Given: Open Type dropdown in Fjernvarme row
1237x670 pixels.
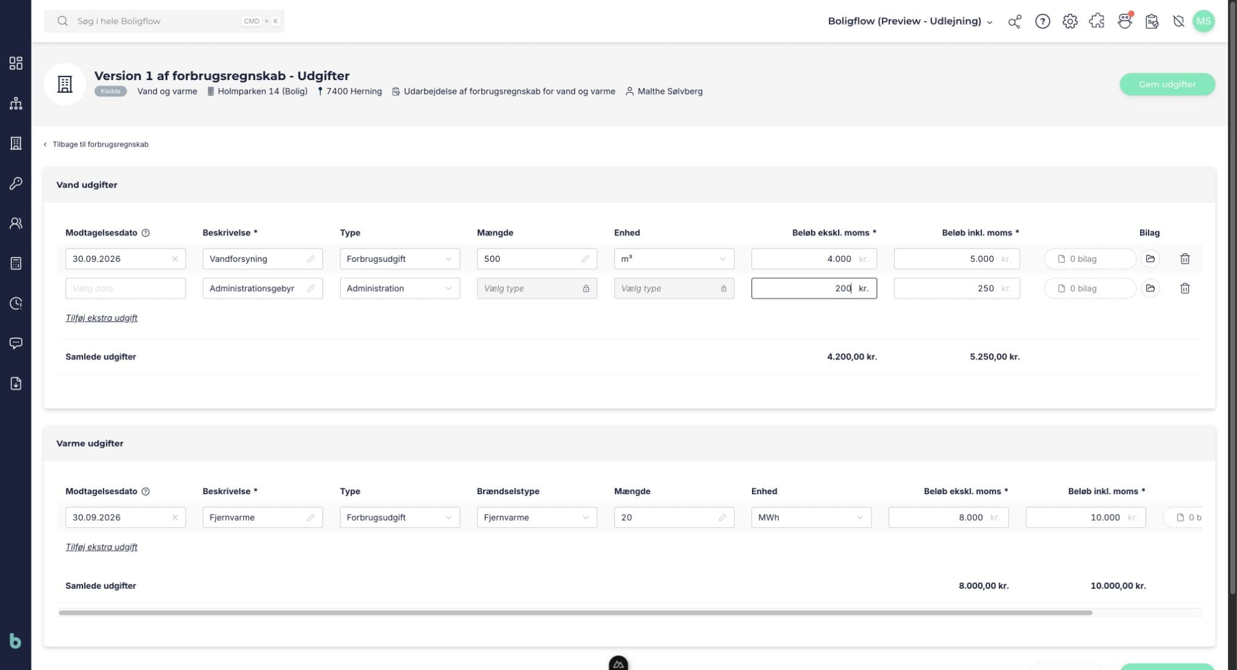Looking at the screenshot, I should 399,517.
